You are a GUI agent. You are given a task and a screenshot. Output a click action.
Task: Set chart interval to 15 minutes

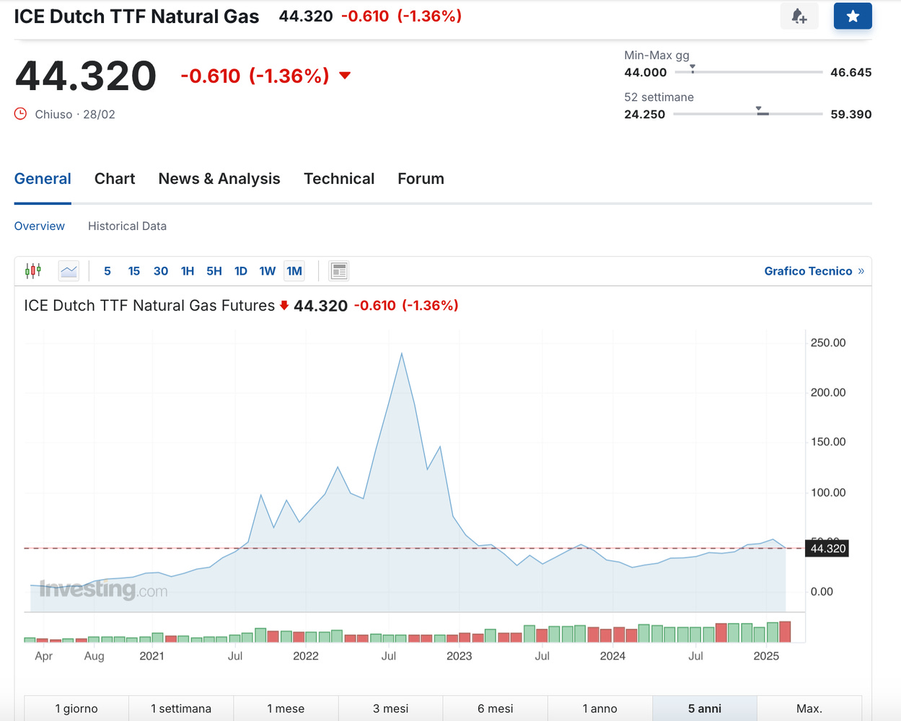tap(133, 271)
